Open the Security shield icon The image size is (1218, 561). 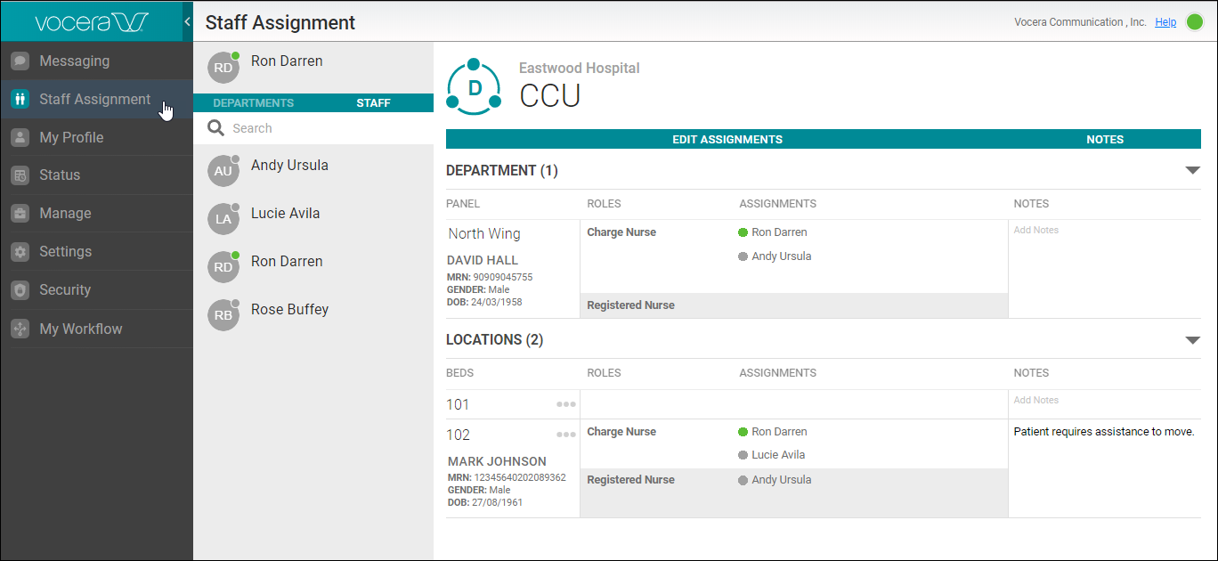click(20, 289)
